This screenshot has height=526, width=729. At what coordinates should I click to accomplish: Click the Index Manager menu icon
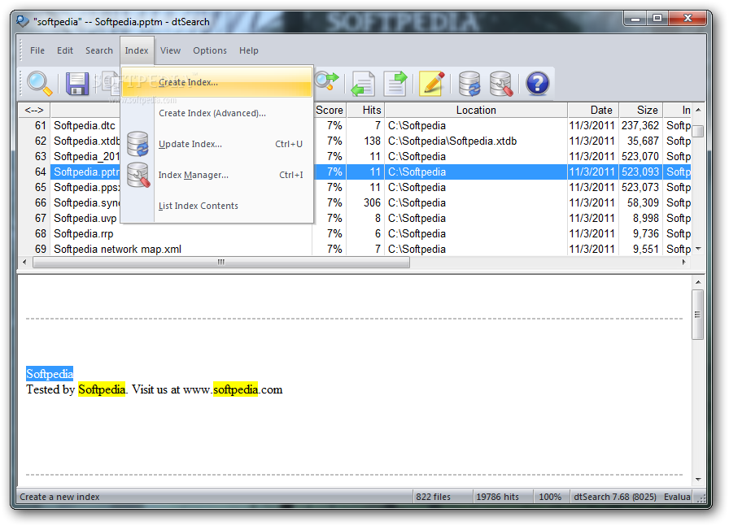coord(138,175)
